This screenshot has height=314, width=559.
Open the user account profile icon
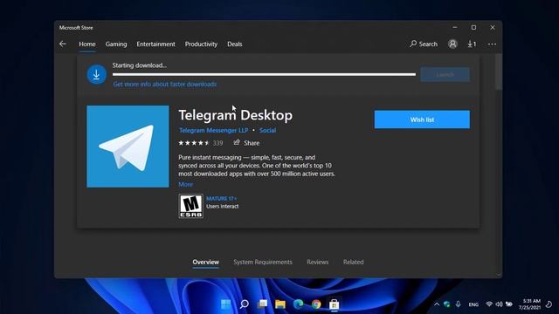(452, 44)
